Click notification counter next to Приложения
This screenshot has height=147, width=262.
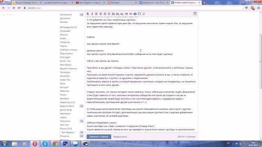coord(81,15)
